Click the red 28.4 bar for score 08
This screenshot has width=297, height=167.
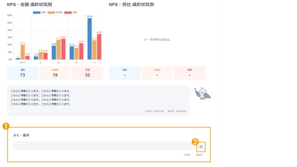point(63,49)
